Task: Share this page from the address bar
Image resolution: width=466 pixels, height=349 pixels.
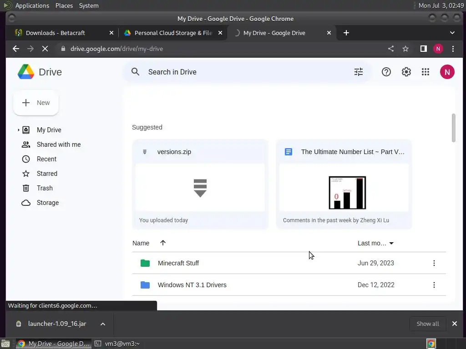Action: [x=391, y=49]
